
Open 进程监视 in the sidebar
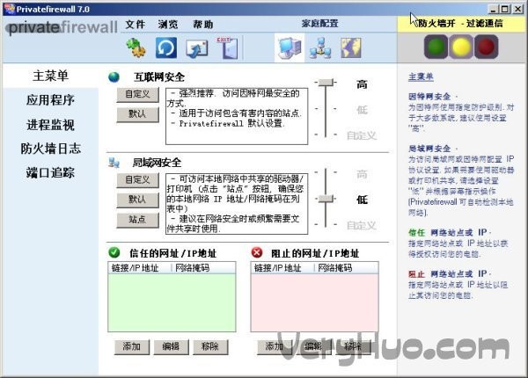point(50,125)
